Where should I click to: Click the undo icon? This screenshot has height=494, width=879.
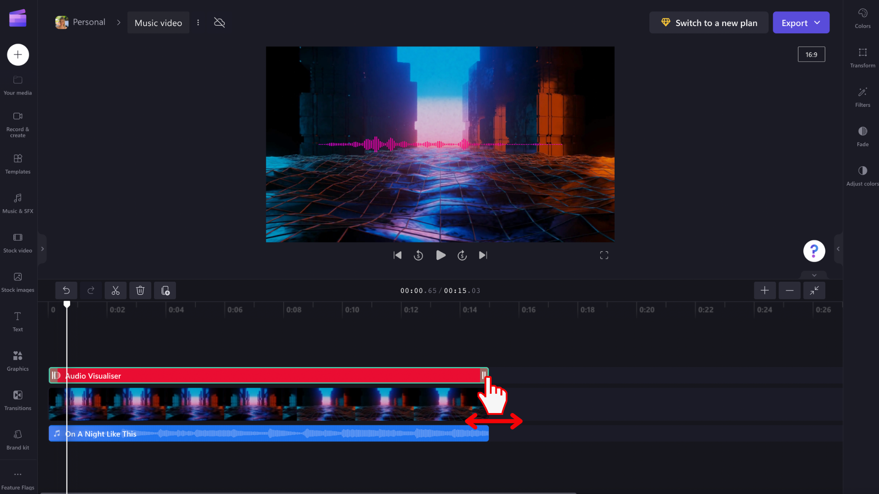coord(66,290)
